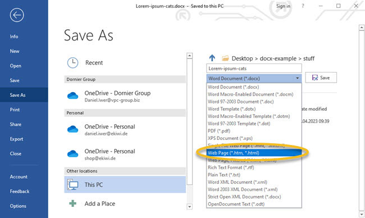Open the Share page
Image resolution: width=365 pixels, height=218 pixels.
pyautogui.click(x=15, y=124)
